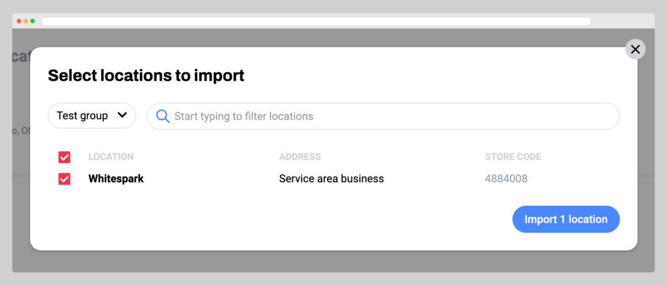Screen dimensions: 667x286
Task: Click the yellow minimize window dot
Action: coord(26,21)
